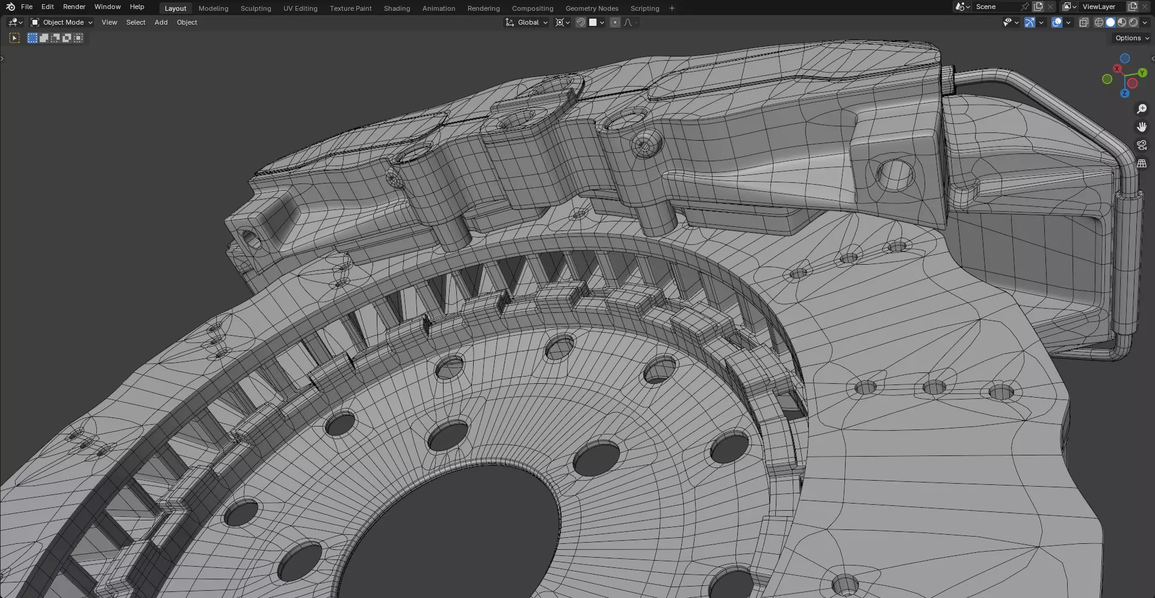Click the hand pan view icon

coord(1141,127)
